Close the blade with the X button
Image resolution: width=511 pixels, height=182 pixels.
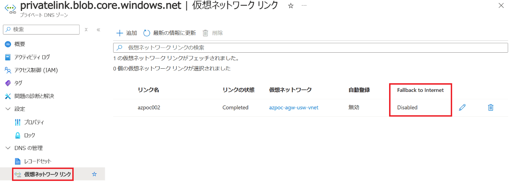pos(501,5)
